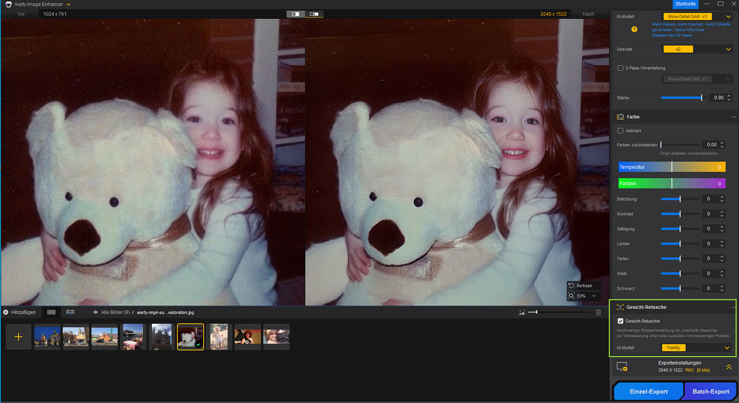
Task: Select the Vor tab label
Action: pos(21,14)
